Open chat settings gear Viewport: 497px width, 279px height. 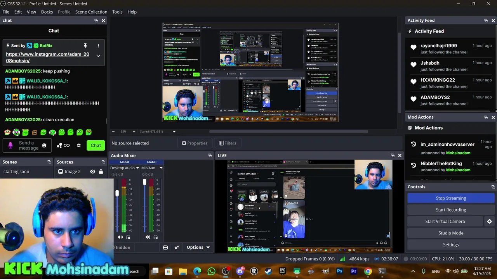[79, 145]
